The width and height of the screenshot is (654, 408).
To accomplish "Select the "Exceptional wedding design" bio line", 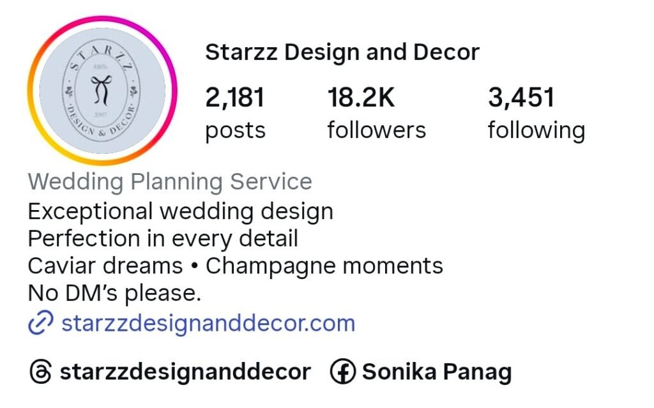I will [x=181, y=211].
